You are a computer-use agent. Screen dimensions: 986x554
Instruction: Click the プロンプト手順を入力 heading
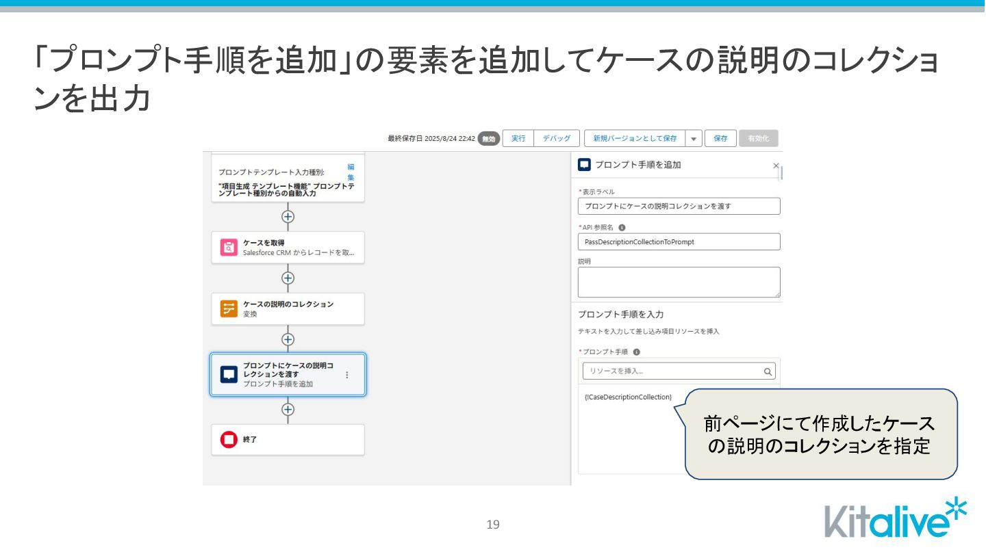click(620, 315)
